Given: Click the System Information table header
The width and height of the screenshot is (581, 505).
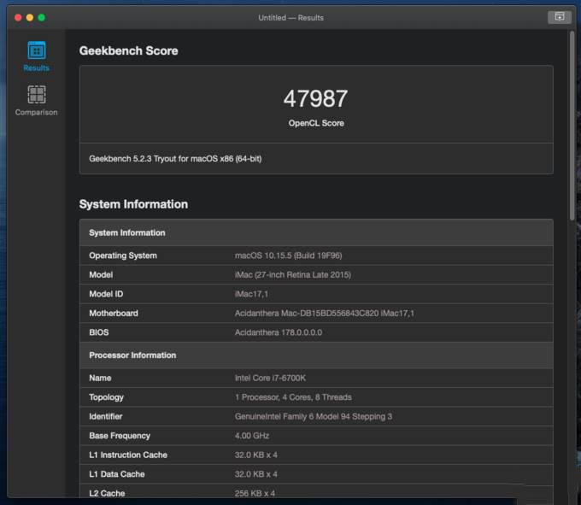Looking at the screenshot, I should click(x=316, y=232).
